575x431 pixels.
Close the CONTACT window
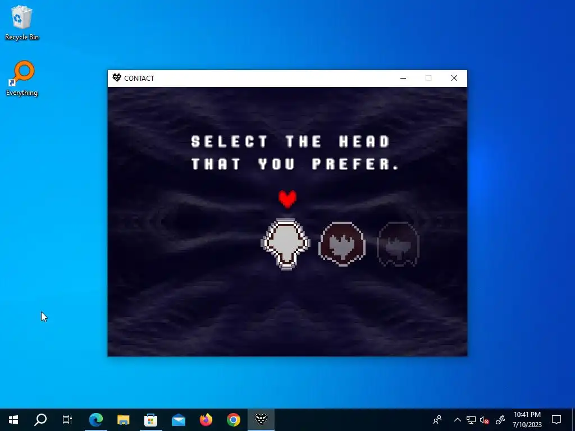pos(454,78)
